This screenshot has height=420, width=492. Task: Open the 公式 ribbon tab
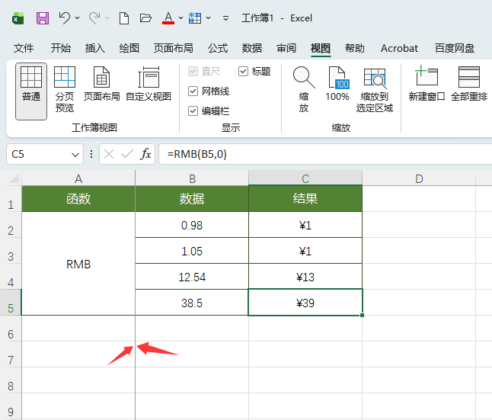218,48
